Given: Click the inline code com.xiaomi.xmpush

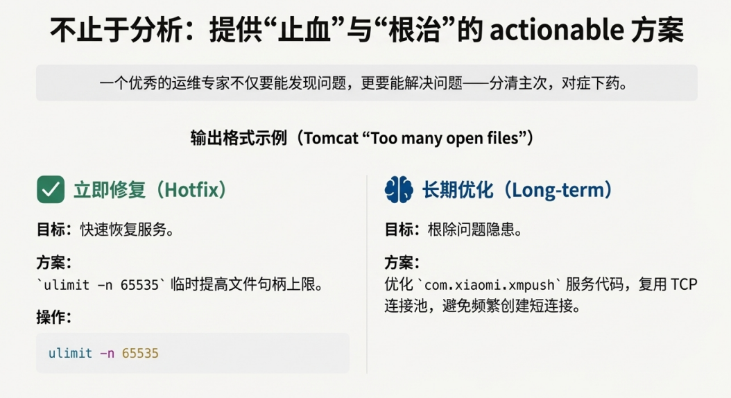Looking at the screenshot, I should pyautogui.click(x=489, y=284).
